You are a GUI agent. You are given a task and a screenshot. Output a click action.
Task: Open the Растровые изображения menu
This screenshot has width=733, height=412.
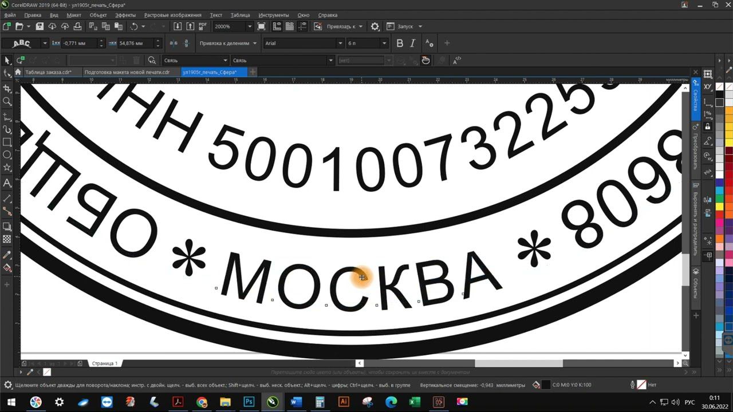pos(172,15)
